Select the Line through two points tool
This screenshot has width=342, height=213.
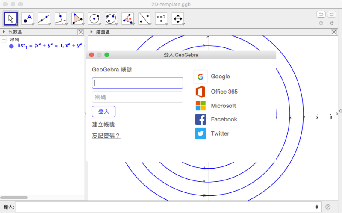[x=44, y=18]
